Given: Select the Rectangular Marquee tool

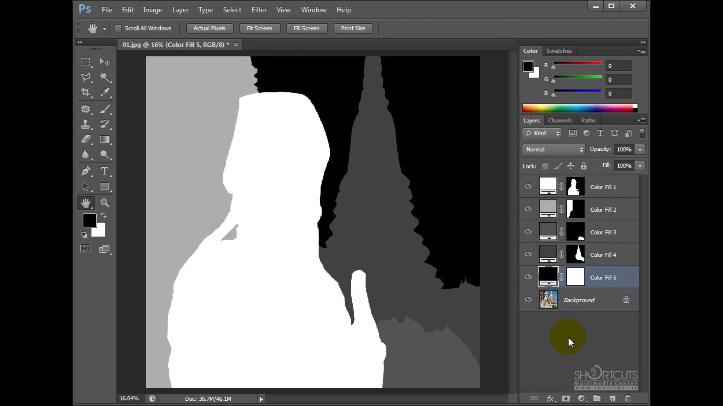Looking at the screenshot, I should 86,62.
